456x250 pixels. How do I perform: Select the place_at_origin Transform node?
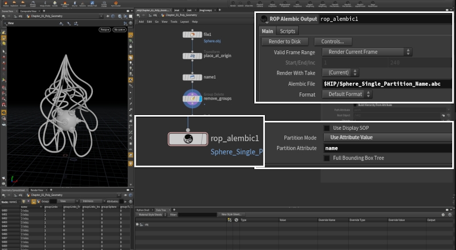tap(193, 56)
